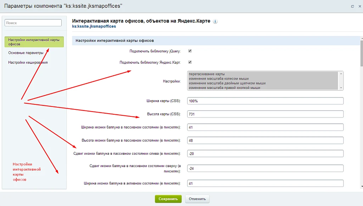This screenshot has width=363, height=206.
Task: Click passive balloon top offset field
Action: coord(265,168)
